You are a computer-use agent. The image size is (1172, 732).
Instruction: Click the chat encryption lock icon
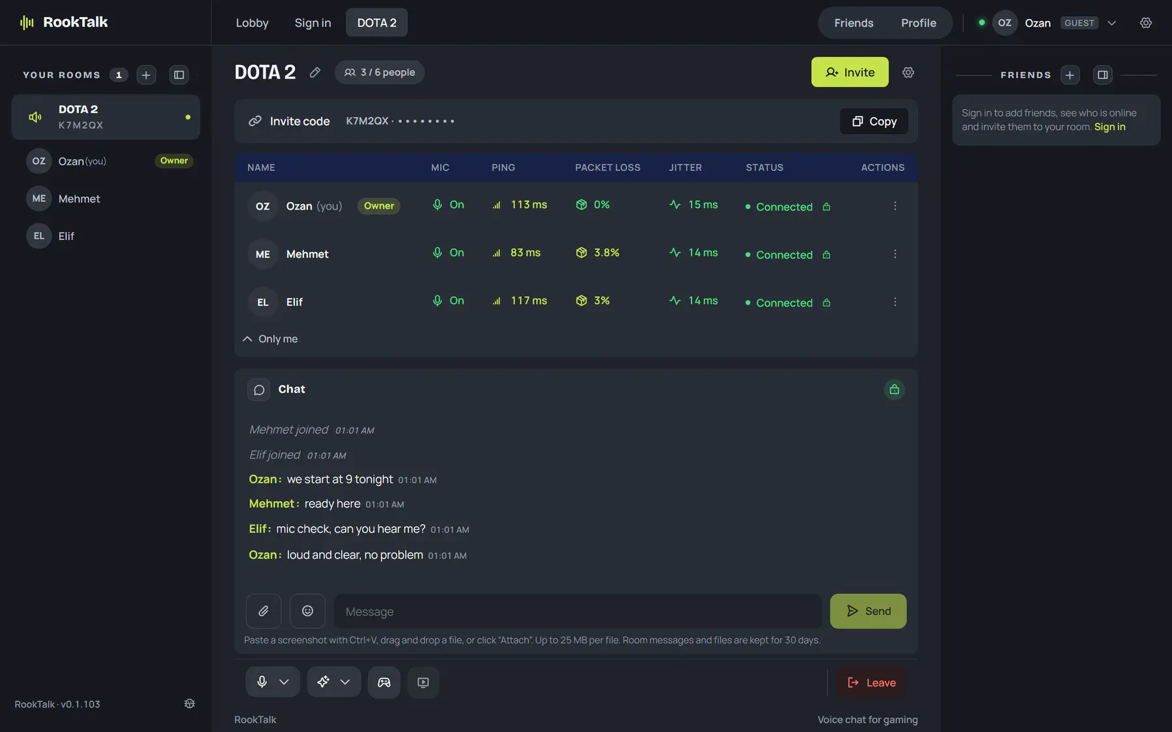894,389
